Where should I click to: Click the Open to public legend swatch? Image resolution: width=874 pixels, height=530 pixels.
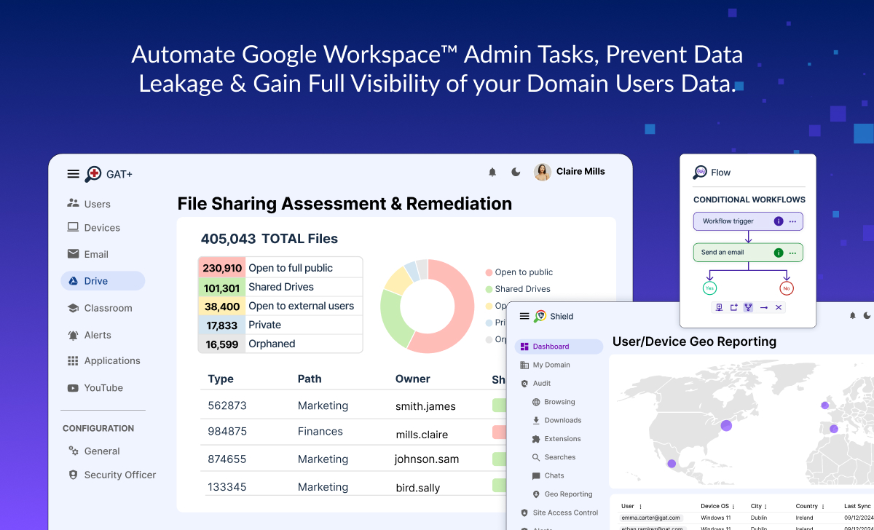[x=489, y=272]
